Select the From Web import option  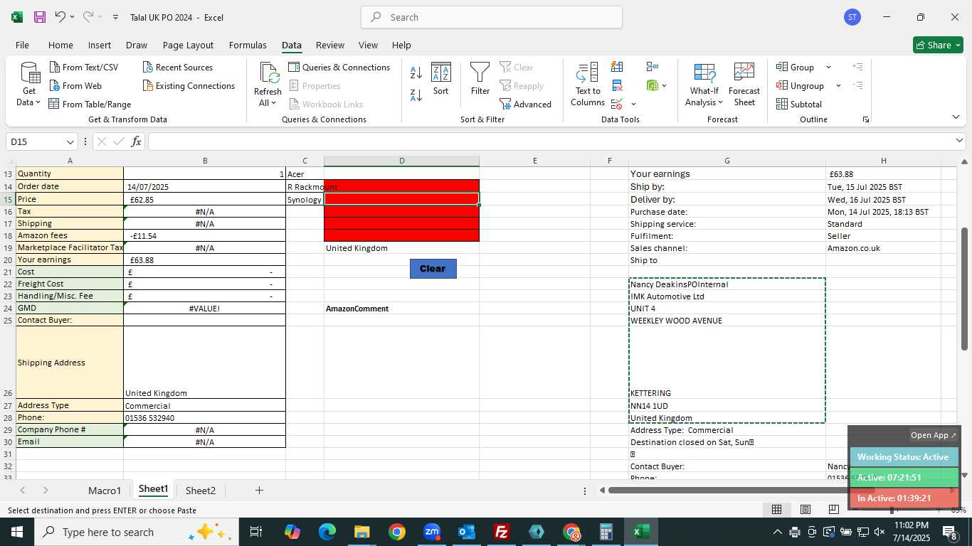pos(75,86)
